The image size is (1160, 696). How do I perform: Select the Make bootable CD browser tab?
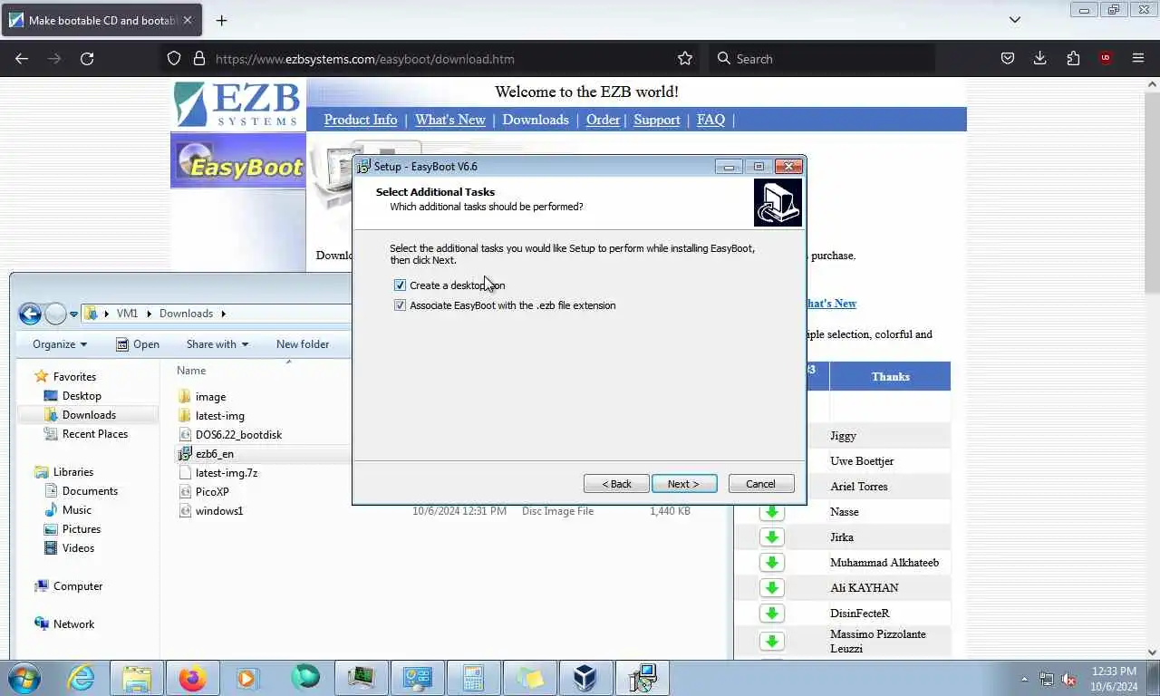pyautogui.click(x=101, y=20)
